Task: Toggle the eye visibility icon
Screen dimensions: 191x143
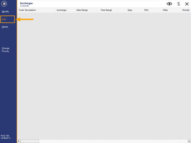Action: (x=169, y=4)
